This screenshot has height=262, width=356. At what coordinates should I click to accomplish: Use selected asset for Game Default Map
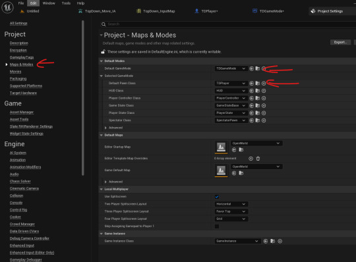234,173
